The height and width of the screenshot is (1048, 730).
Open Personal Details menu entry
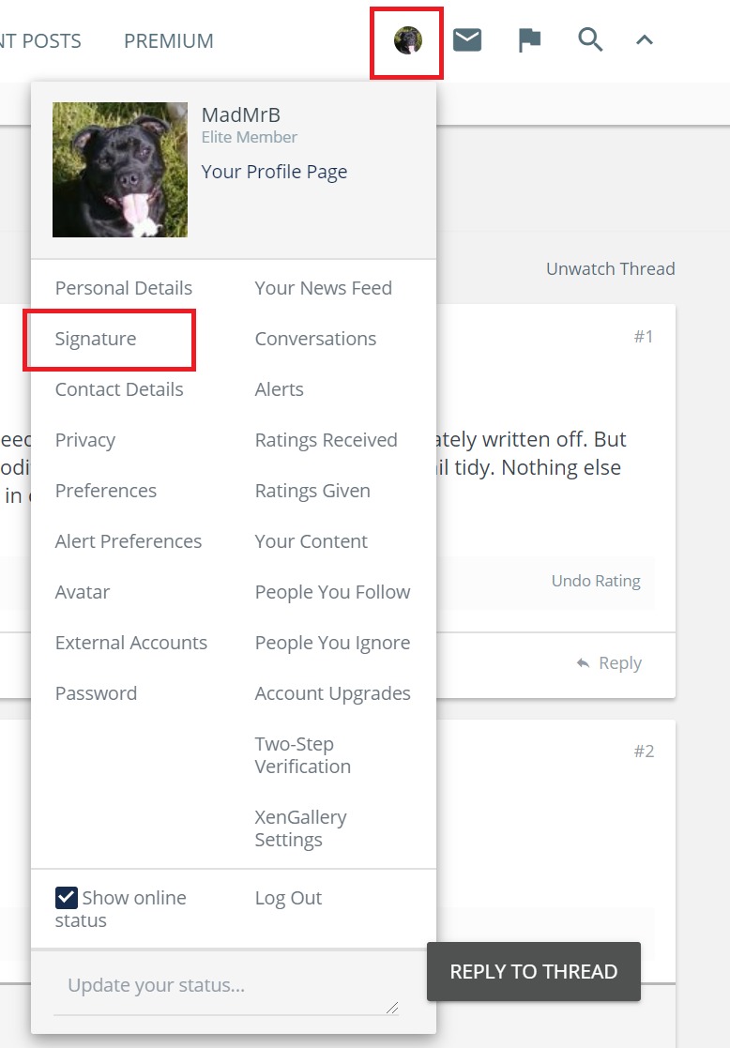[x=124, y=288]
